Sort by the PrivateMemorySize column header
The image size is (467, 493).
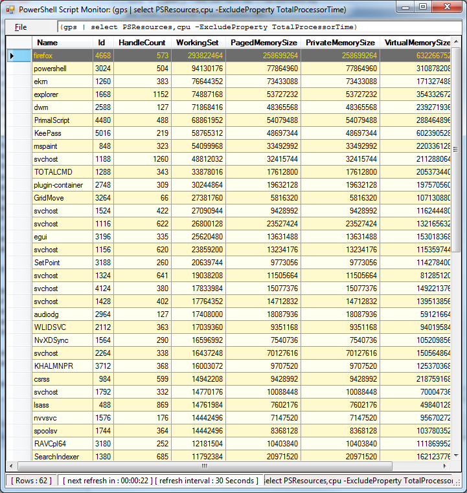pyautogui.click(x=340, y=43)
